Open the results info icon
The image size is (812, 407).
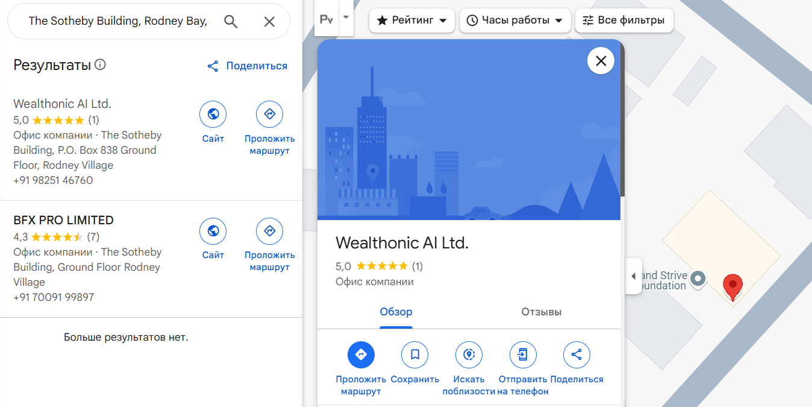pos(101,65)
